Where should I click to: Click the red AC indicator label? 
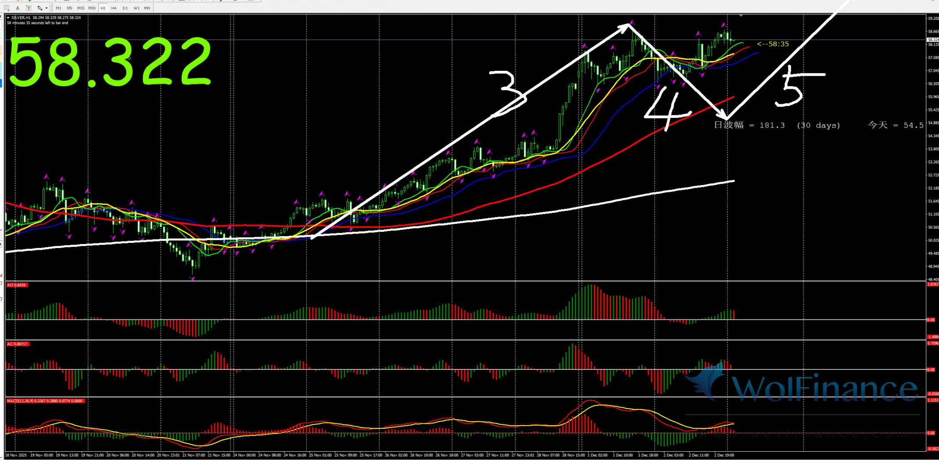tap(18, 344)
